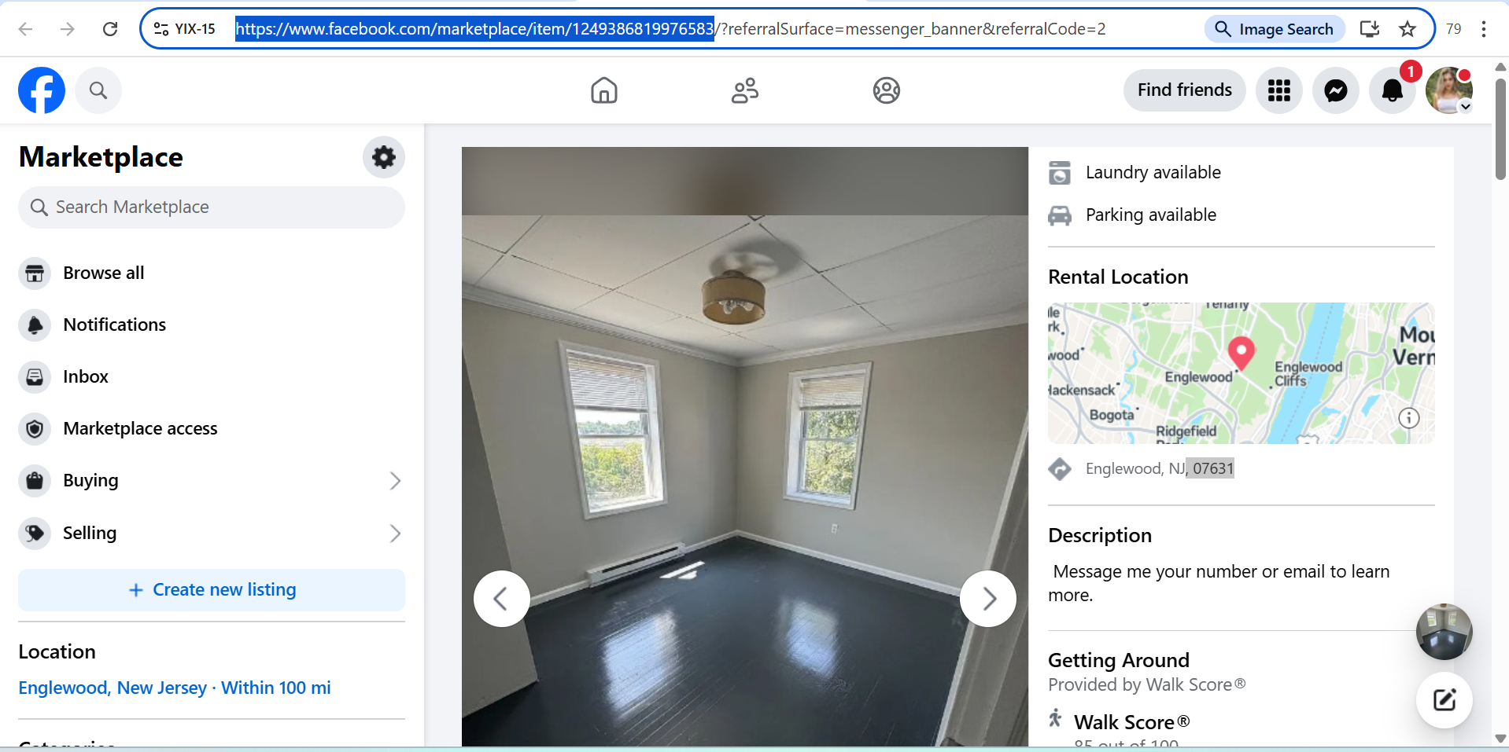Open the account profile picture menu
1509x752 pixels.
1449,90
